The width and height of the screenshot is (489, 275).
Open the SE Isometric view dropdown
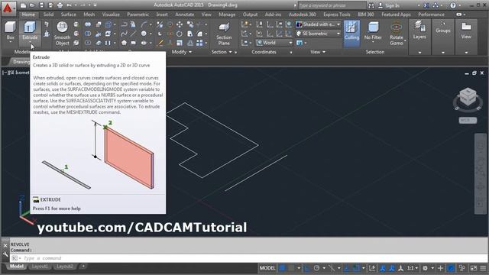[318, 34]
